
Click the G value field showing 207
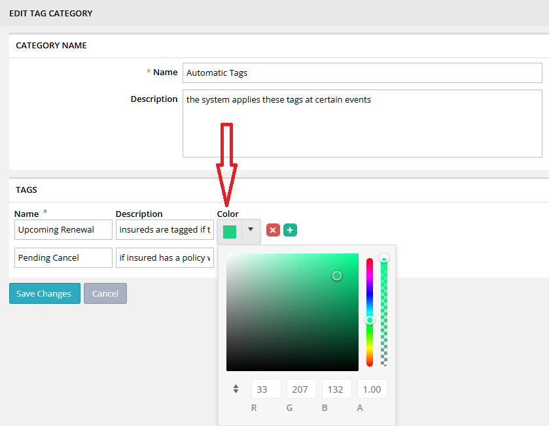click(x=302, y=389)
